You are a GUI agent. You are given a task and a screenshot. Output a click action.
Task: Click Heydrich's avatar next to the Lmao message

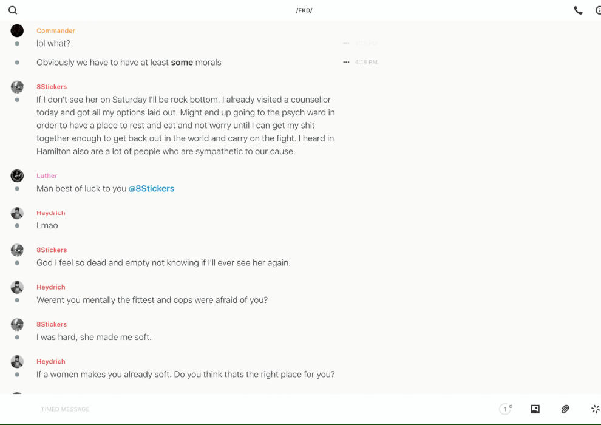[17, 213]
